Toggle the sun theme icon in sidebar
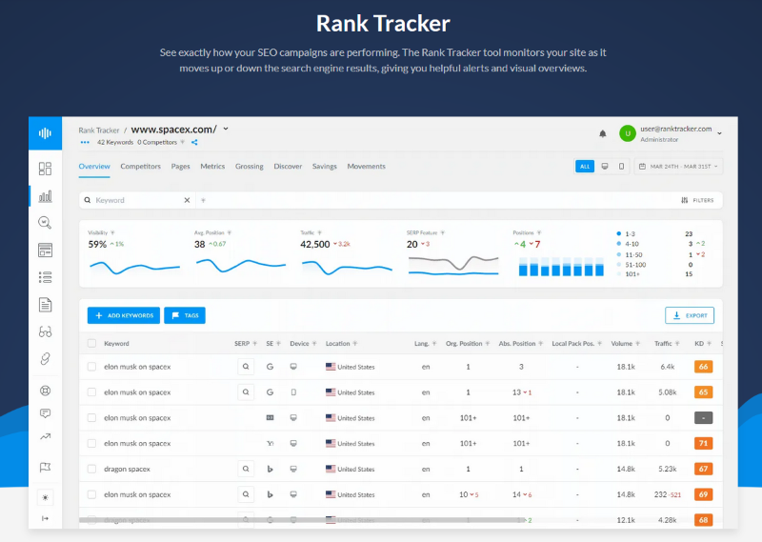 [x=45, y=497]
